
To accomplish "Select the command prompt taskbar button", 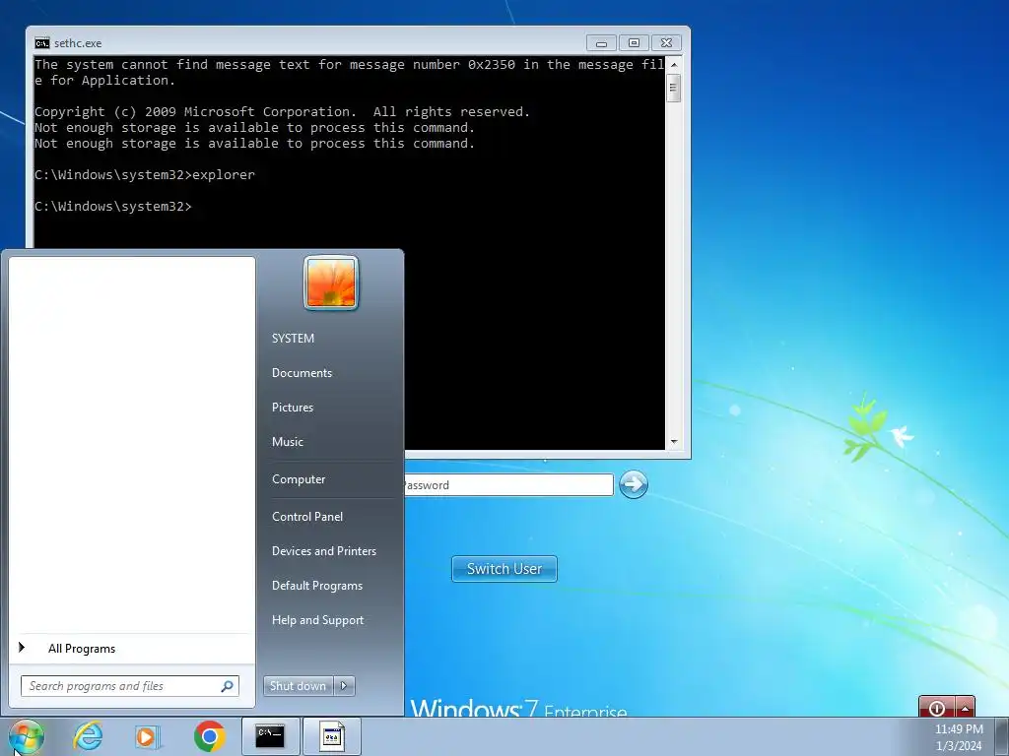I will (x=270, y=736).
